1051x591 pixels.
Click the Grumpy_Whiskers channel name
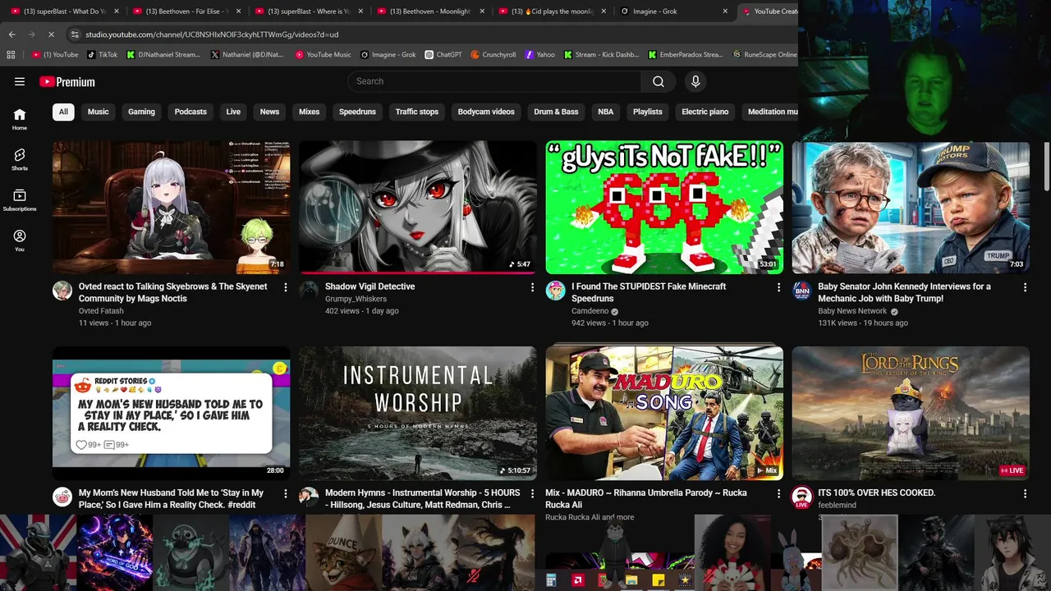tap(356, 299)
